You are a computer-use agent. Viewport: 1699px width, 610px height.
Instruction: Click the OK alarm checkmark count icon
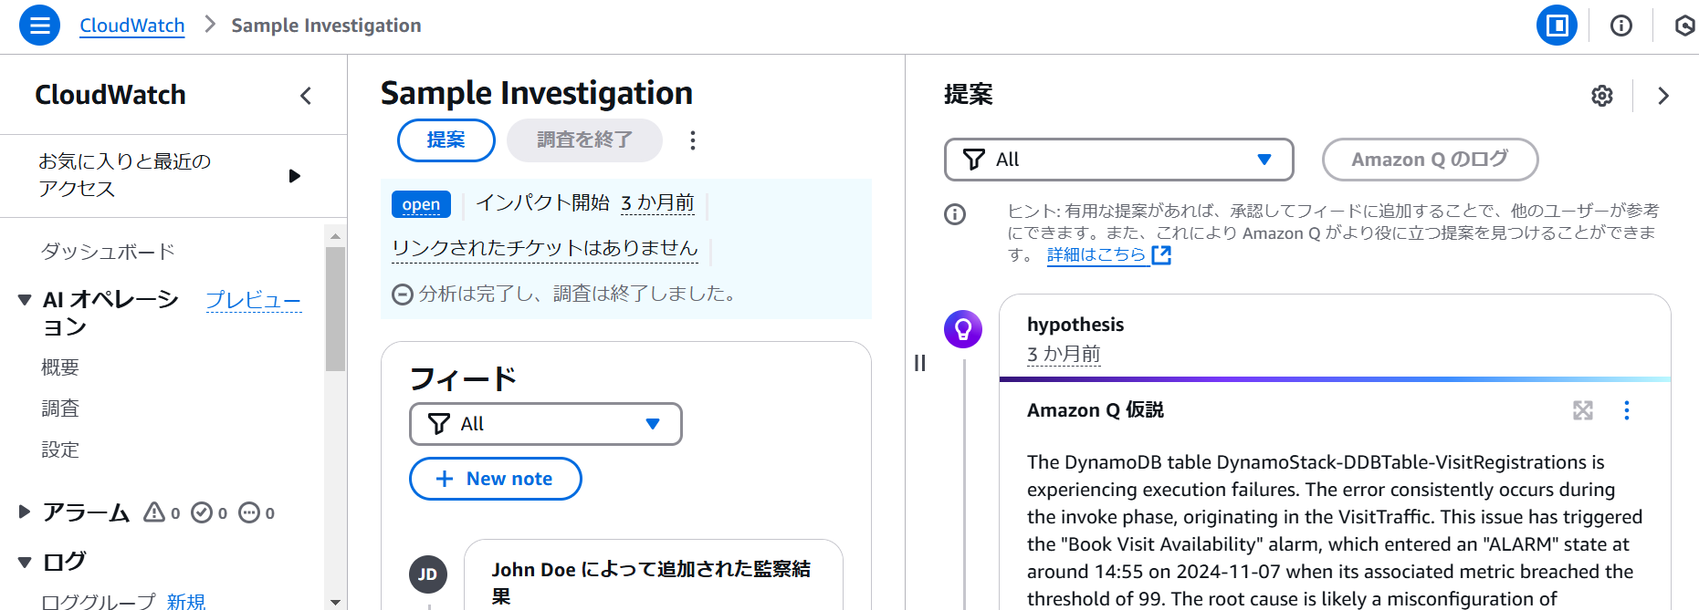click(x=202, y=512)
